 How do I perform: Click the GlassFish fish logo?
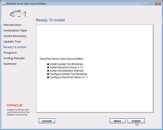(18, 14)
